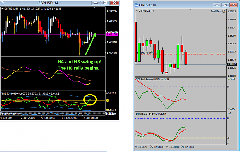Close the GBPUSD.c,H4 window
The image size is (246, 152).
[233, 5]
